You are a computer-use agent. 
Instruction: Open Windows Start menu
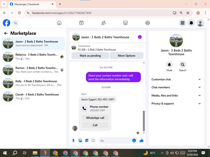tap(5, 153)
